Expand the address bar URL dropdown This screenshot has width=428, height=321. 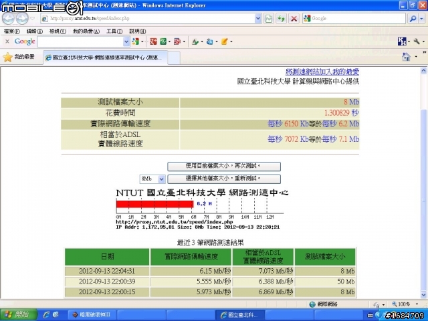point(258,19)
